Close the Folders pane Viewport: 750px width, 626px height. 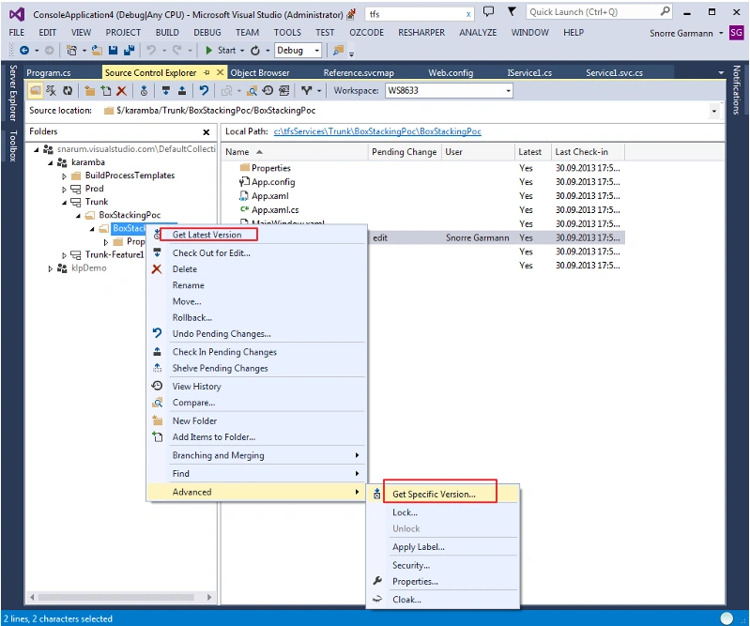[207, 132]
